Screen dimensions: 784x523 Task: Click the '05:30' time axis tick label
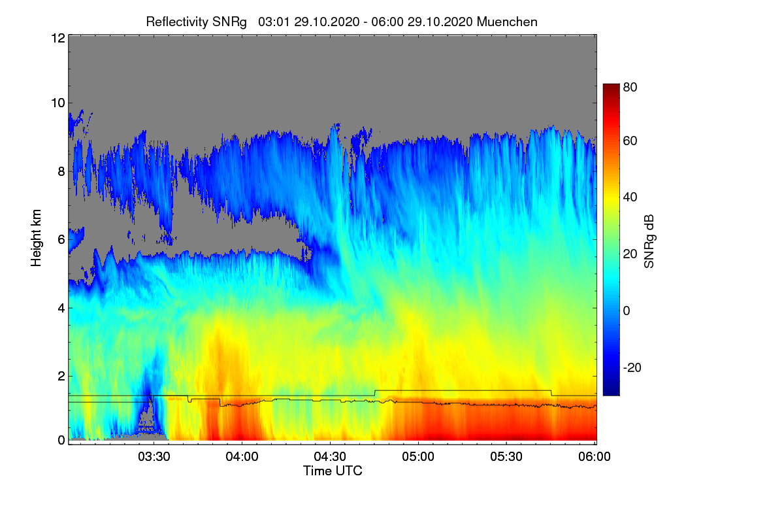(x=506, y=457)
